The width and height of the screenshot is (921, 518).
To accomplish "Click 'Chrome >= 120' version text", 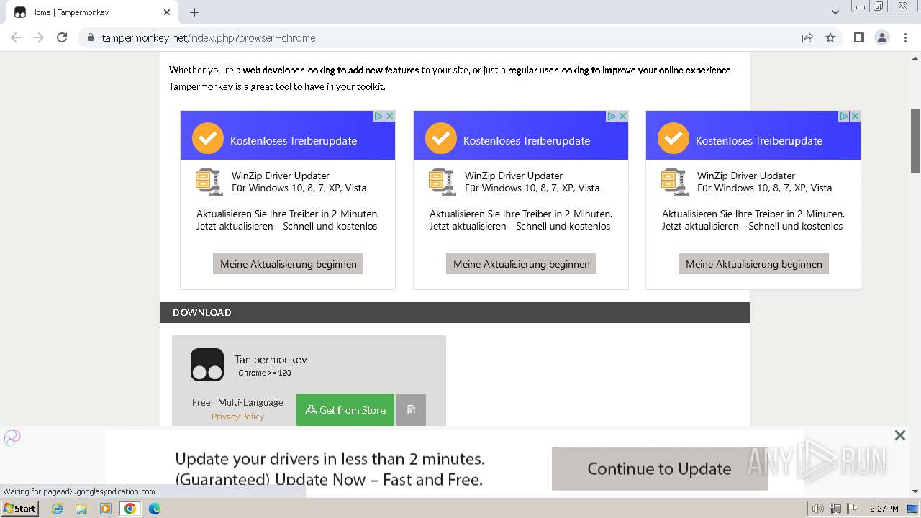I will (x=265, y=373).
